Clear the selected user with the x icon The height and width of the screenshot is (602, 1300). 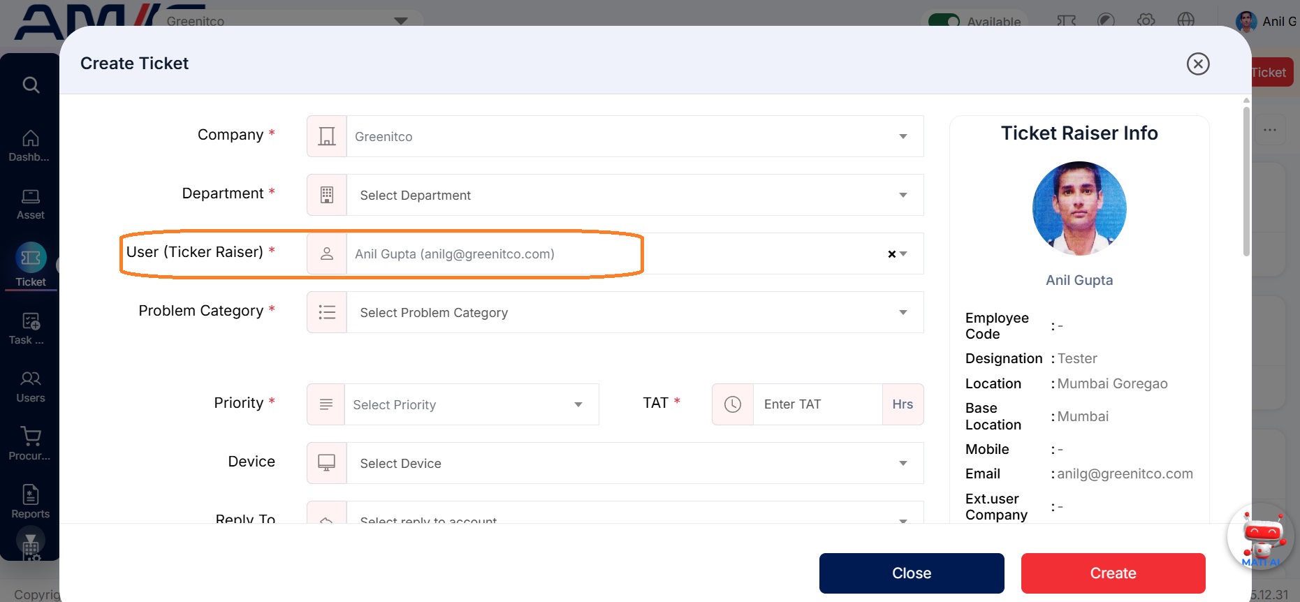(x=891, y=254)
